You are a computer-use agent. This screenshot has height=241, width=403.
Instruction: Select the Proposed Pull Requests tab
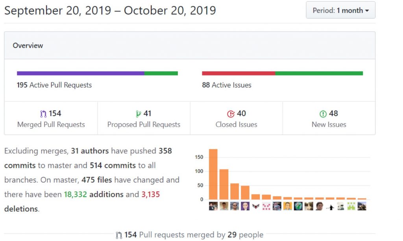pos(144,119)
